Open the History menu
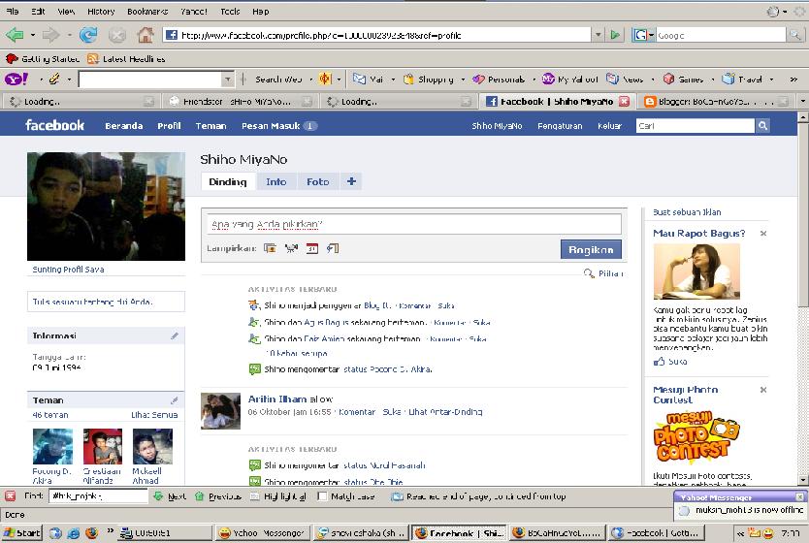809x543 pixels. click(x=101, y=11)
